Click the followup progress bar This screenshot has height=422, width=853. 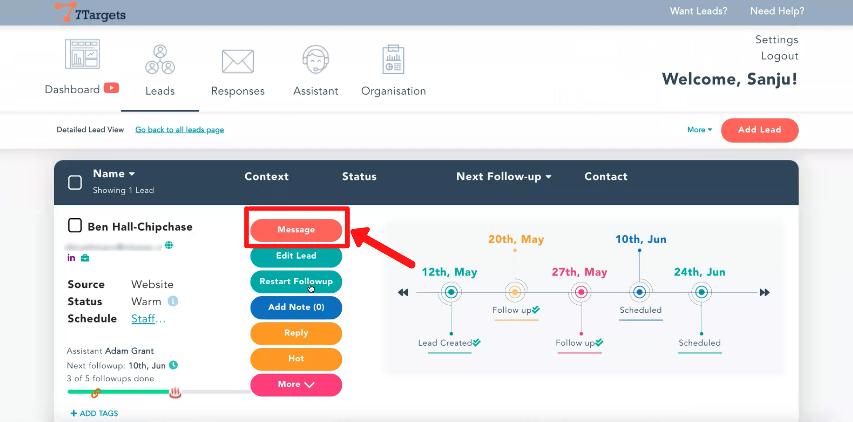point(133,392)
